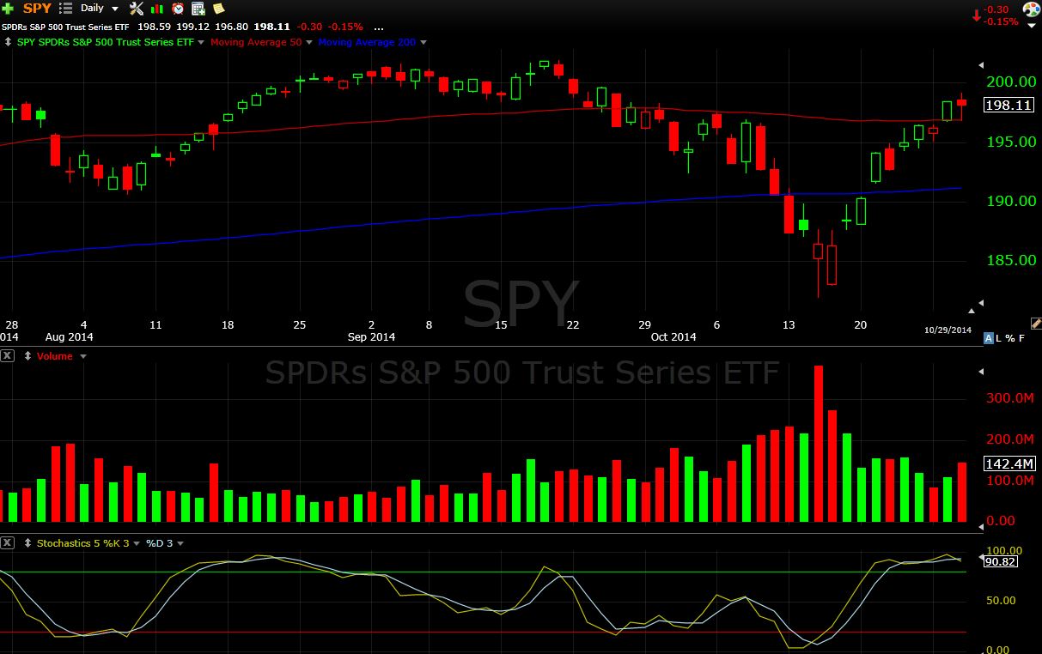Open the alarm clock alert icon
The image size is (1042, 654).
[x=178, y=8]
